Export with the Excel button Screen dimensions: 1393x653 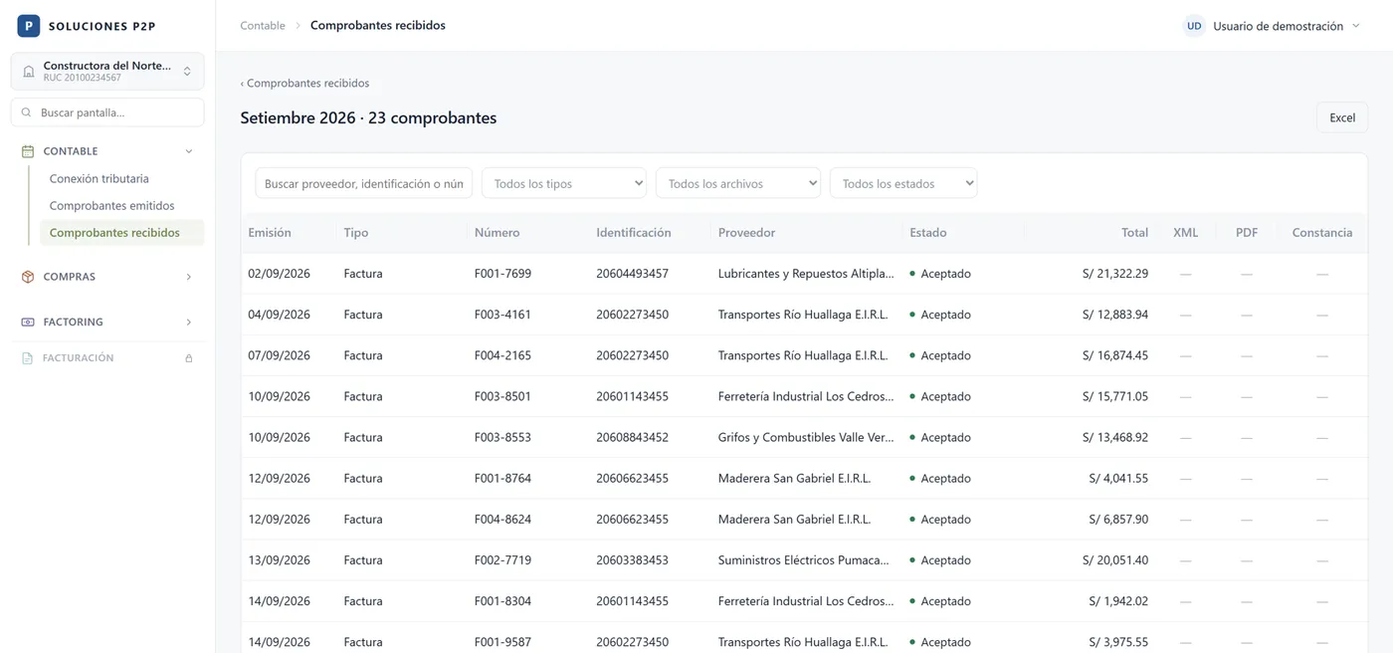[x=1342, y=117]
